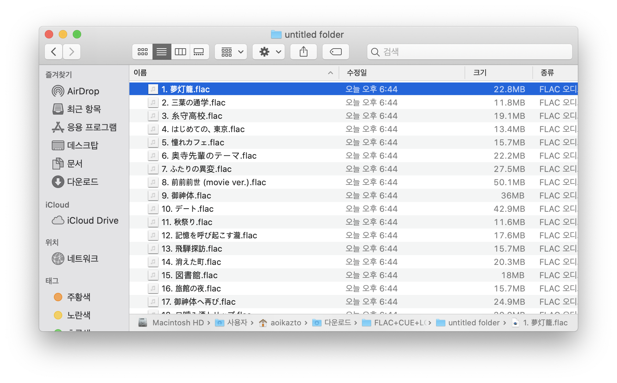Screen dimensions: 617x383
Task: Select file 12. 記憶を呼び起こす瀧.flac
Action: coord(354,235)
